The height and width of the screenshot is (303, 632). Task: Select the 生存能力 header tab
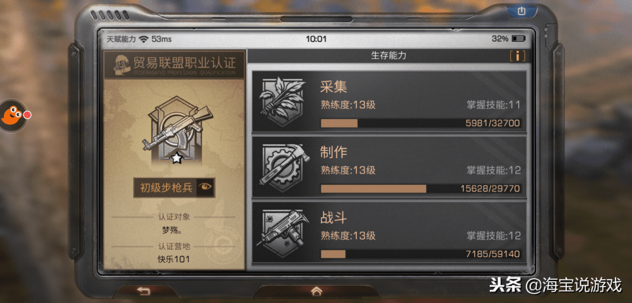(x=389, y=55)
